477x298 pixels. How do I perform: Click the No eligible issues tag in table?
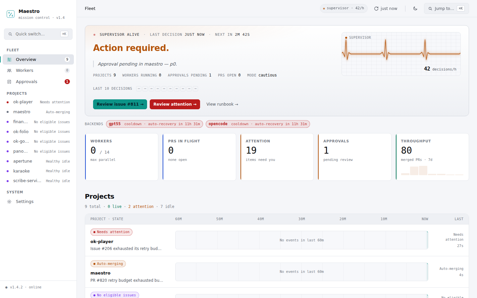point(115,295)
